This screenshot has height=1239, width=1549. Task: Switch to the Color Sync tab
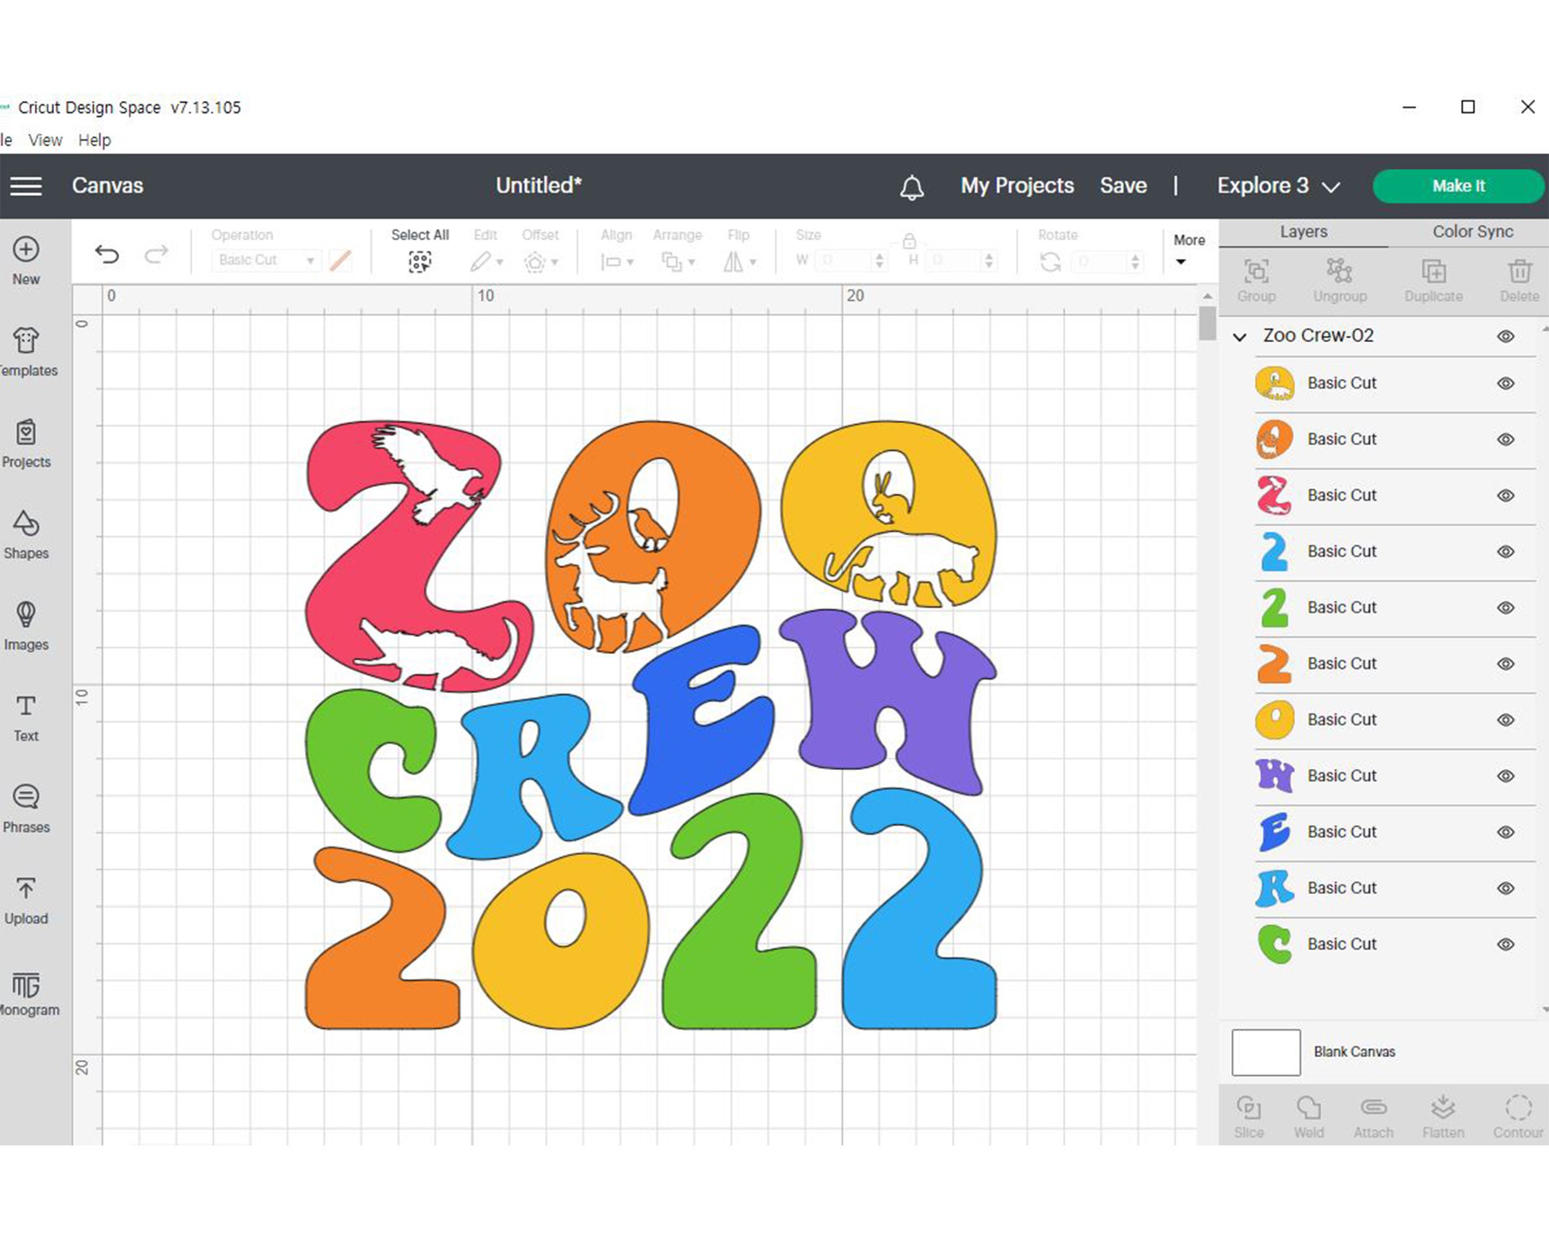tap(1472, 231)
